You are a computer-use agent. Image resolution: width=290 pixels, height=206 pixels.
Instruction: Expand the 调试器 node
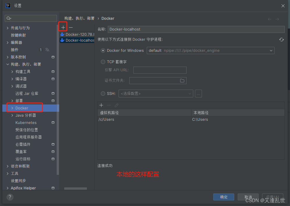point(12,86)
